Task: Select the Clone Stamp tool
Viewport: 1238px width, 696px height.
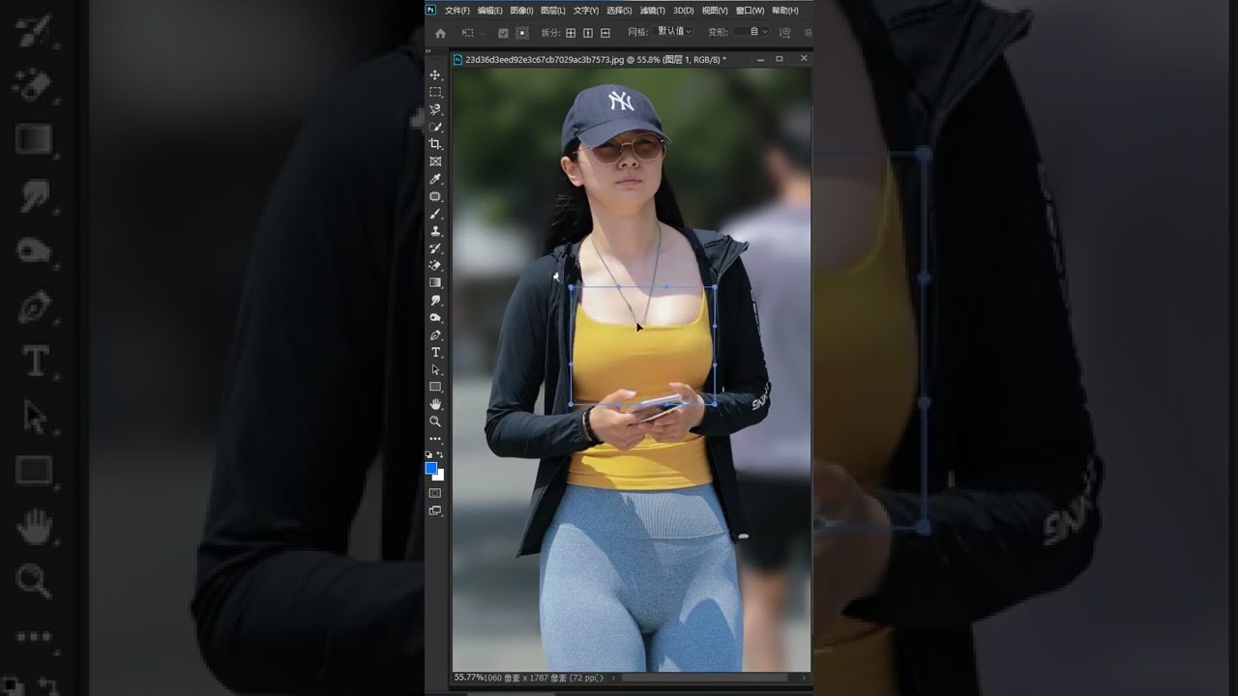Action: coord(435,231)
